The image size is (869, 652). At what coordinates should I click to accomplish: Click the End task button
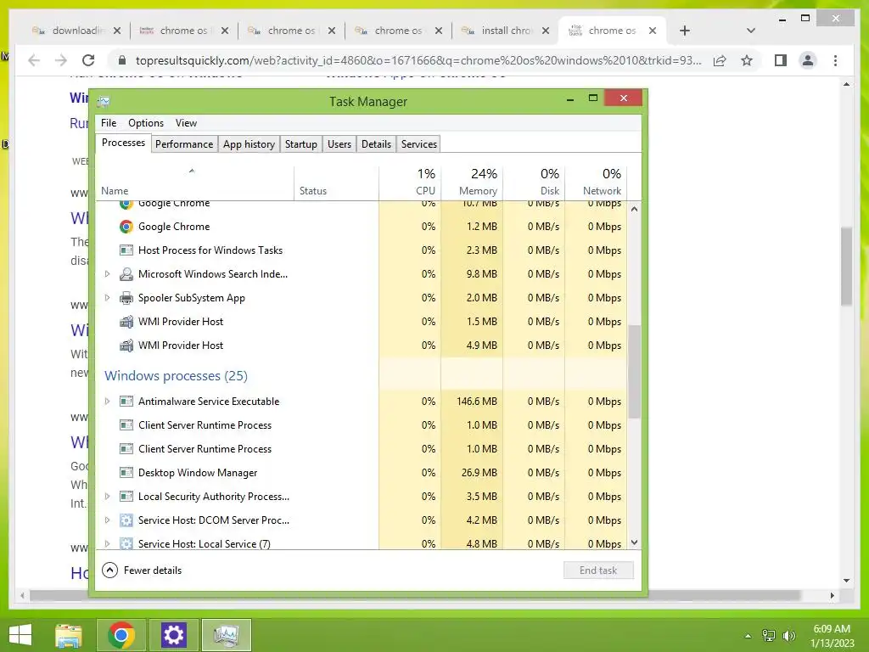[x=598, y=570]
